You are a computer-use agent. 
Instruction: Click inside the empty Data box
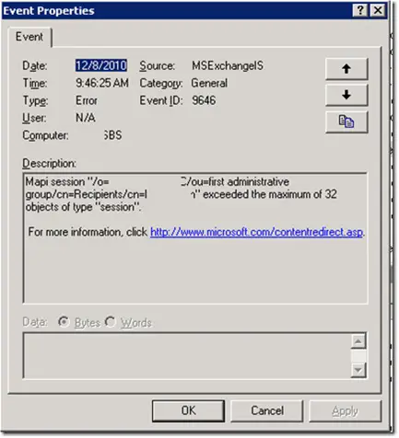(x=187, y=356)
